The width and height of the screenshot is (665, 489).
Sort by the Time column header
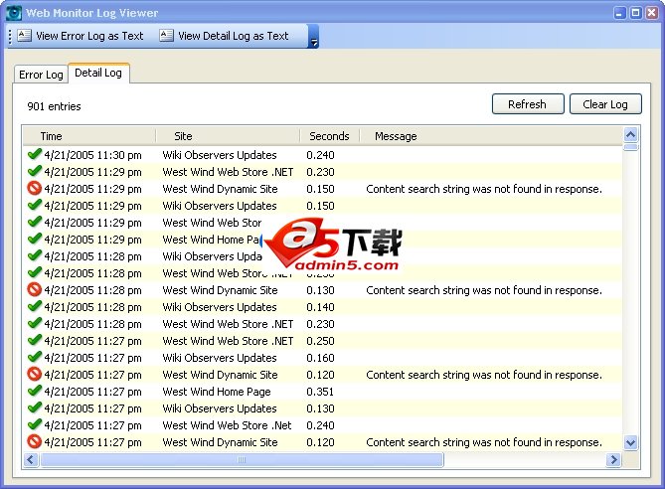pyautogui.click(x=89, y=136)
